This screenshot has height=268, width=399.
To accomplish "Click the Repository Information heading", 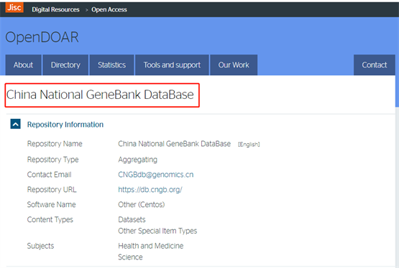I will pyautogui.click(x=65, y=125).
